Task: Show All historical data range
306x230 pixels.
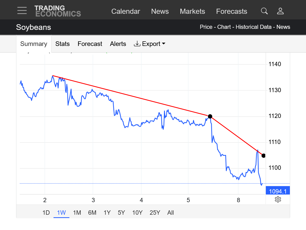Action: [171, 213]
